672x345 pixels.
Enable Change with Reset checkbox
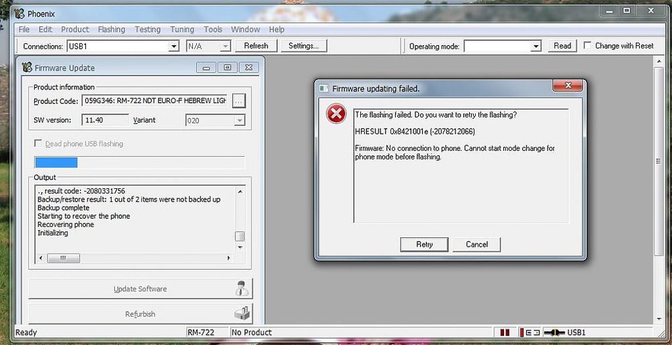587,46
